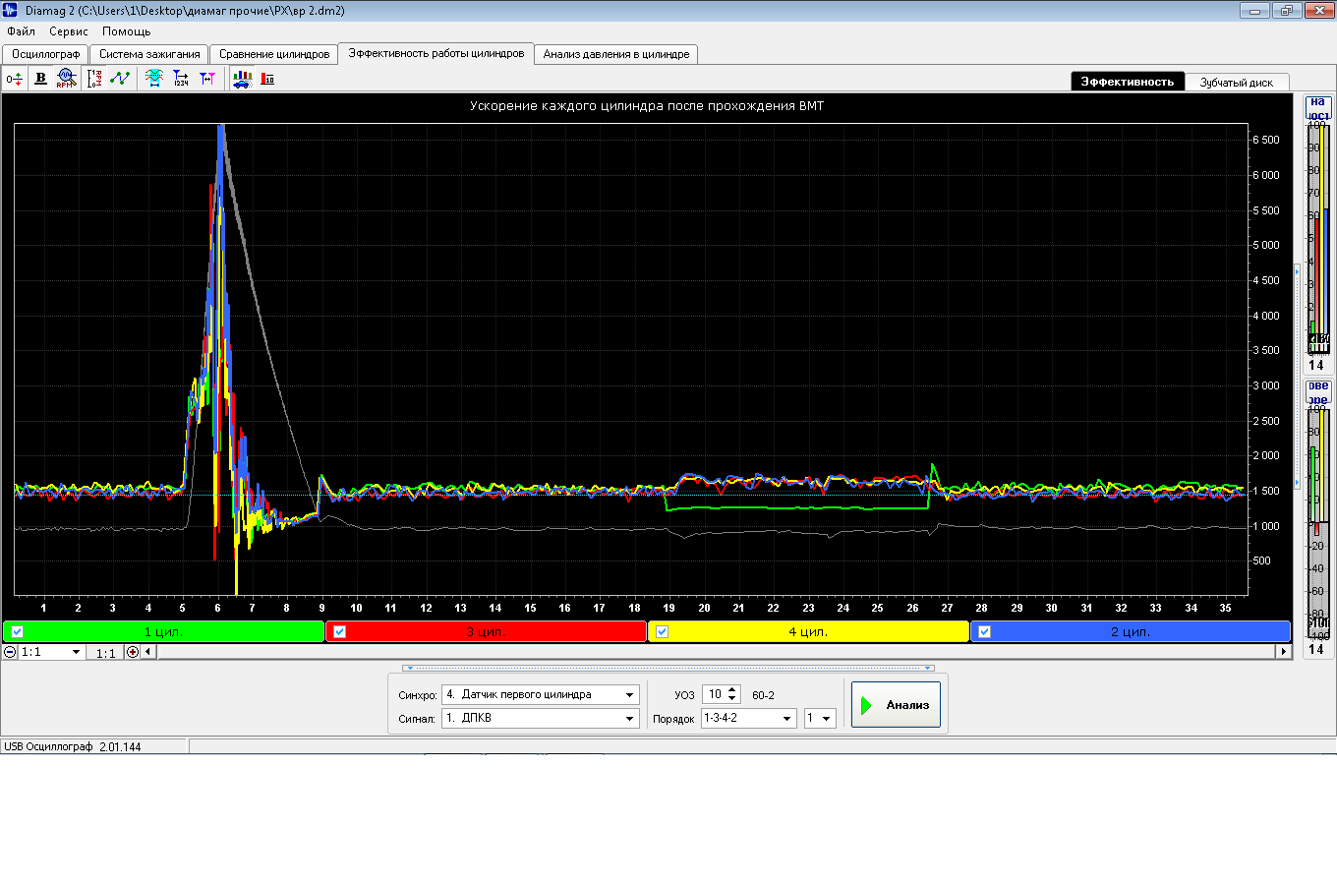
Task: Click the red bar with 10 icon
Action: [x=267, y=79]
